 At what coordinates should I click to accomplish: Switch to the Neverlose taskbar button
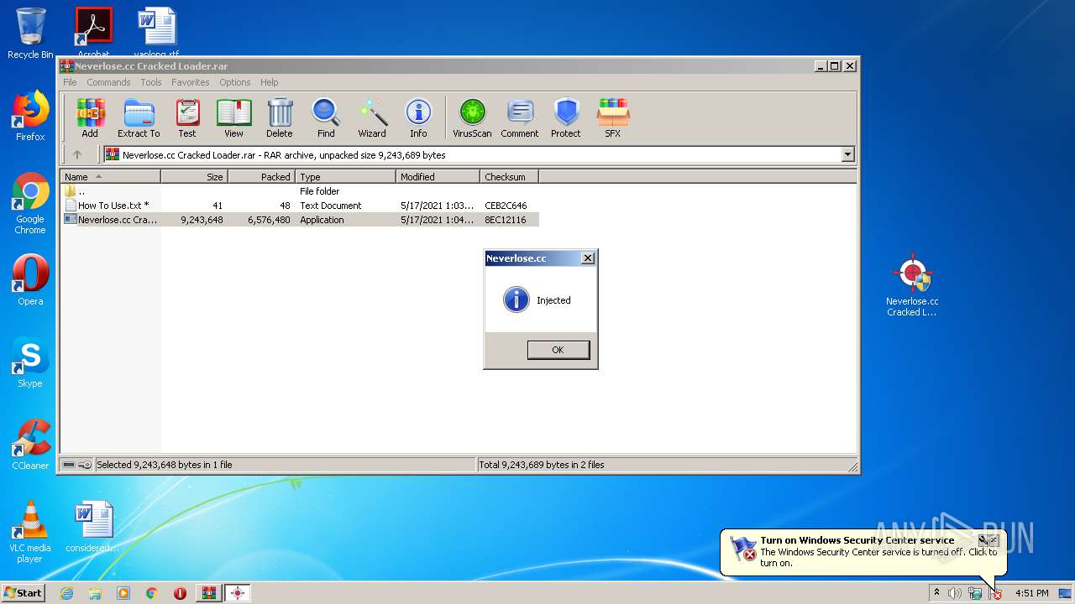238,593
